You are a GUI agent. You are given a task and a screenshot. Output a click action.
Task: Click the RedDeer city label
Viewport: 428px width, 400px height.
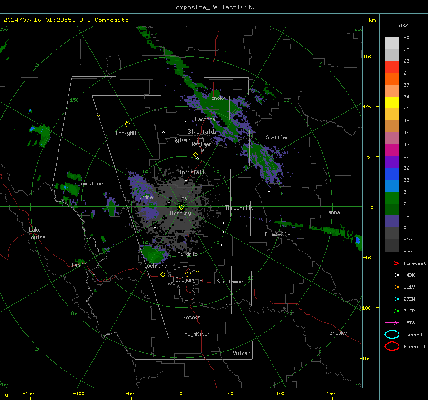point(202,144)
